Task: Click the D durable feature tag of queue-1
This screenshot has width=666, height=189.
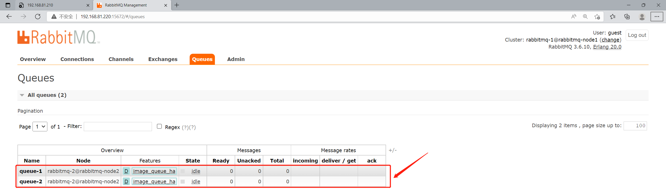Action: (x=126, y=171)
